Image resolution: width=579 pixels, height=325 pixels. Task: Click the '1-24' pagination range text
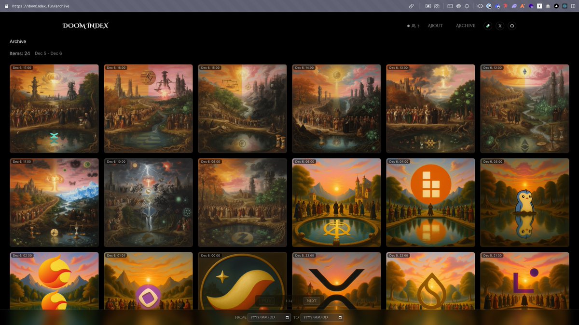pyautogui.click(x=289, y=301)
